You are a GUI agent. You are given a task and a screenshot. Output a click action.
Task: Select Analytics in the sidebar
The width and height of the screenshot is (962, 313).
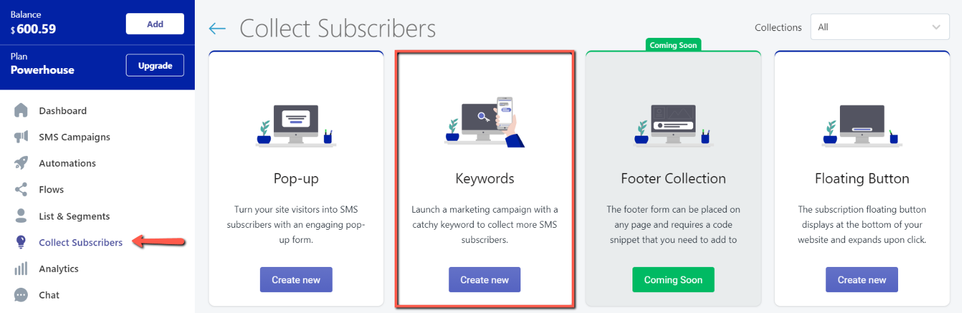click(x=59, y=269)
